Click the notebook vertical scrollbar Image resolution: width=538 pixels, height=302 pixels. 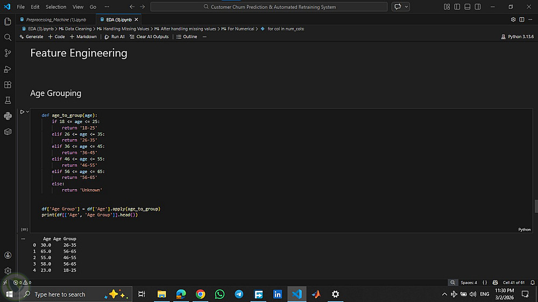coord(536,206)
